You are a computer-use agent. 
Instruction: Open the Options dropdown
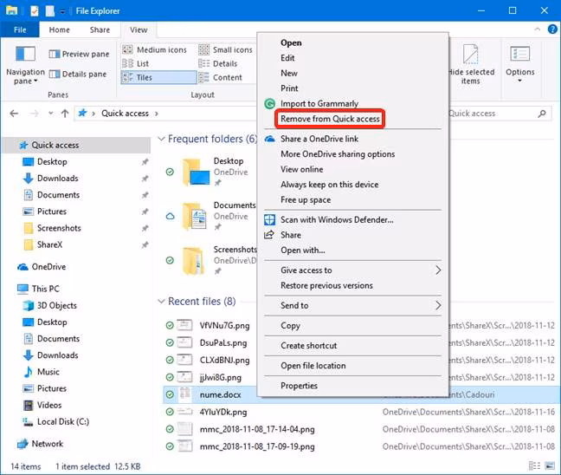click(519, 65)
